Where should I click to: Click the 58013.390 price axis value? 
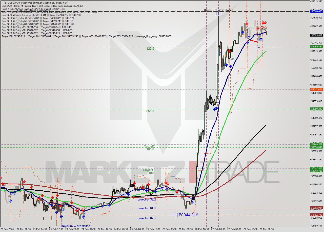click(317, 2)
